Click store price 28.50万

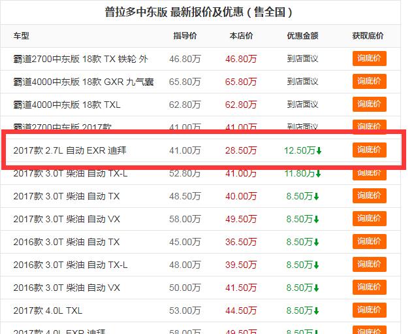[241, 150]
